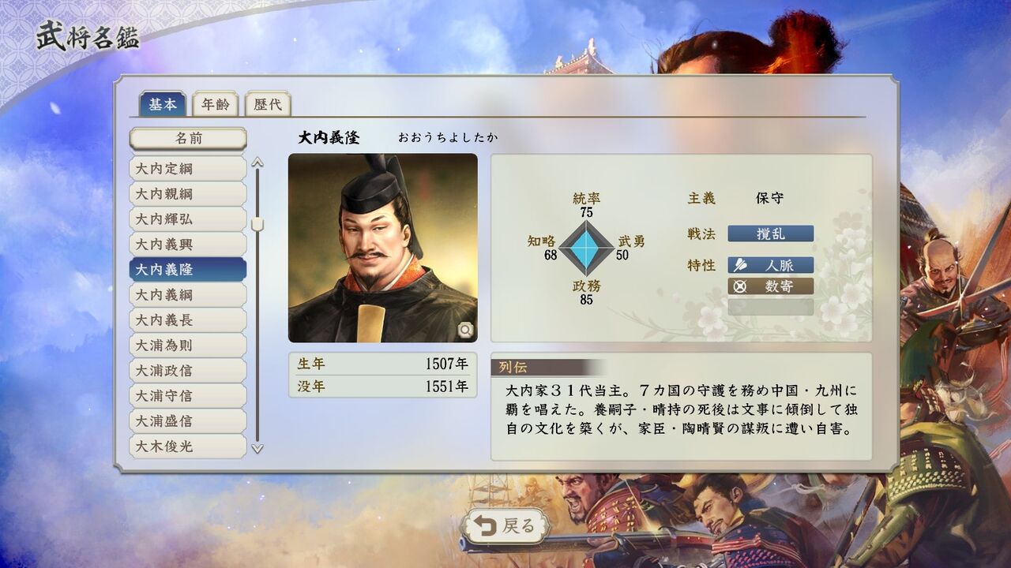This screenshot has height=568, width=1011.
Task: Click the 撹乱 tactic badge
Action: tap(771, 234)
